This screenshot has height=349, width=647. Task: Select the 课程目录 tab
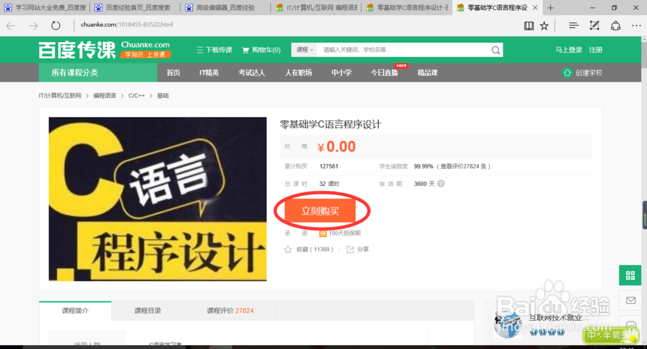(148, 311)
